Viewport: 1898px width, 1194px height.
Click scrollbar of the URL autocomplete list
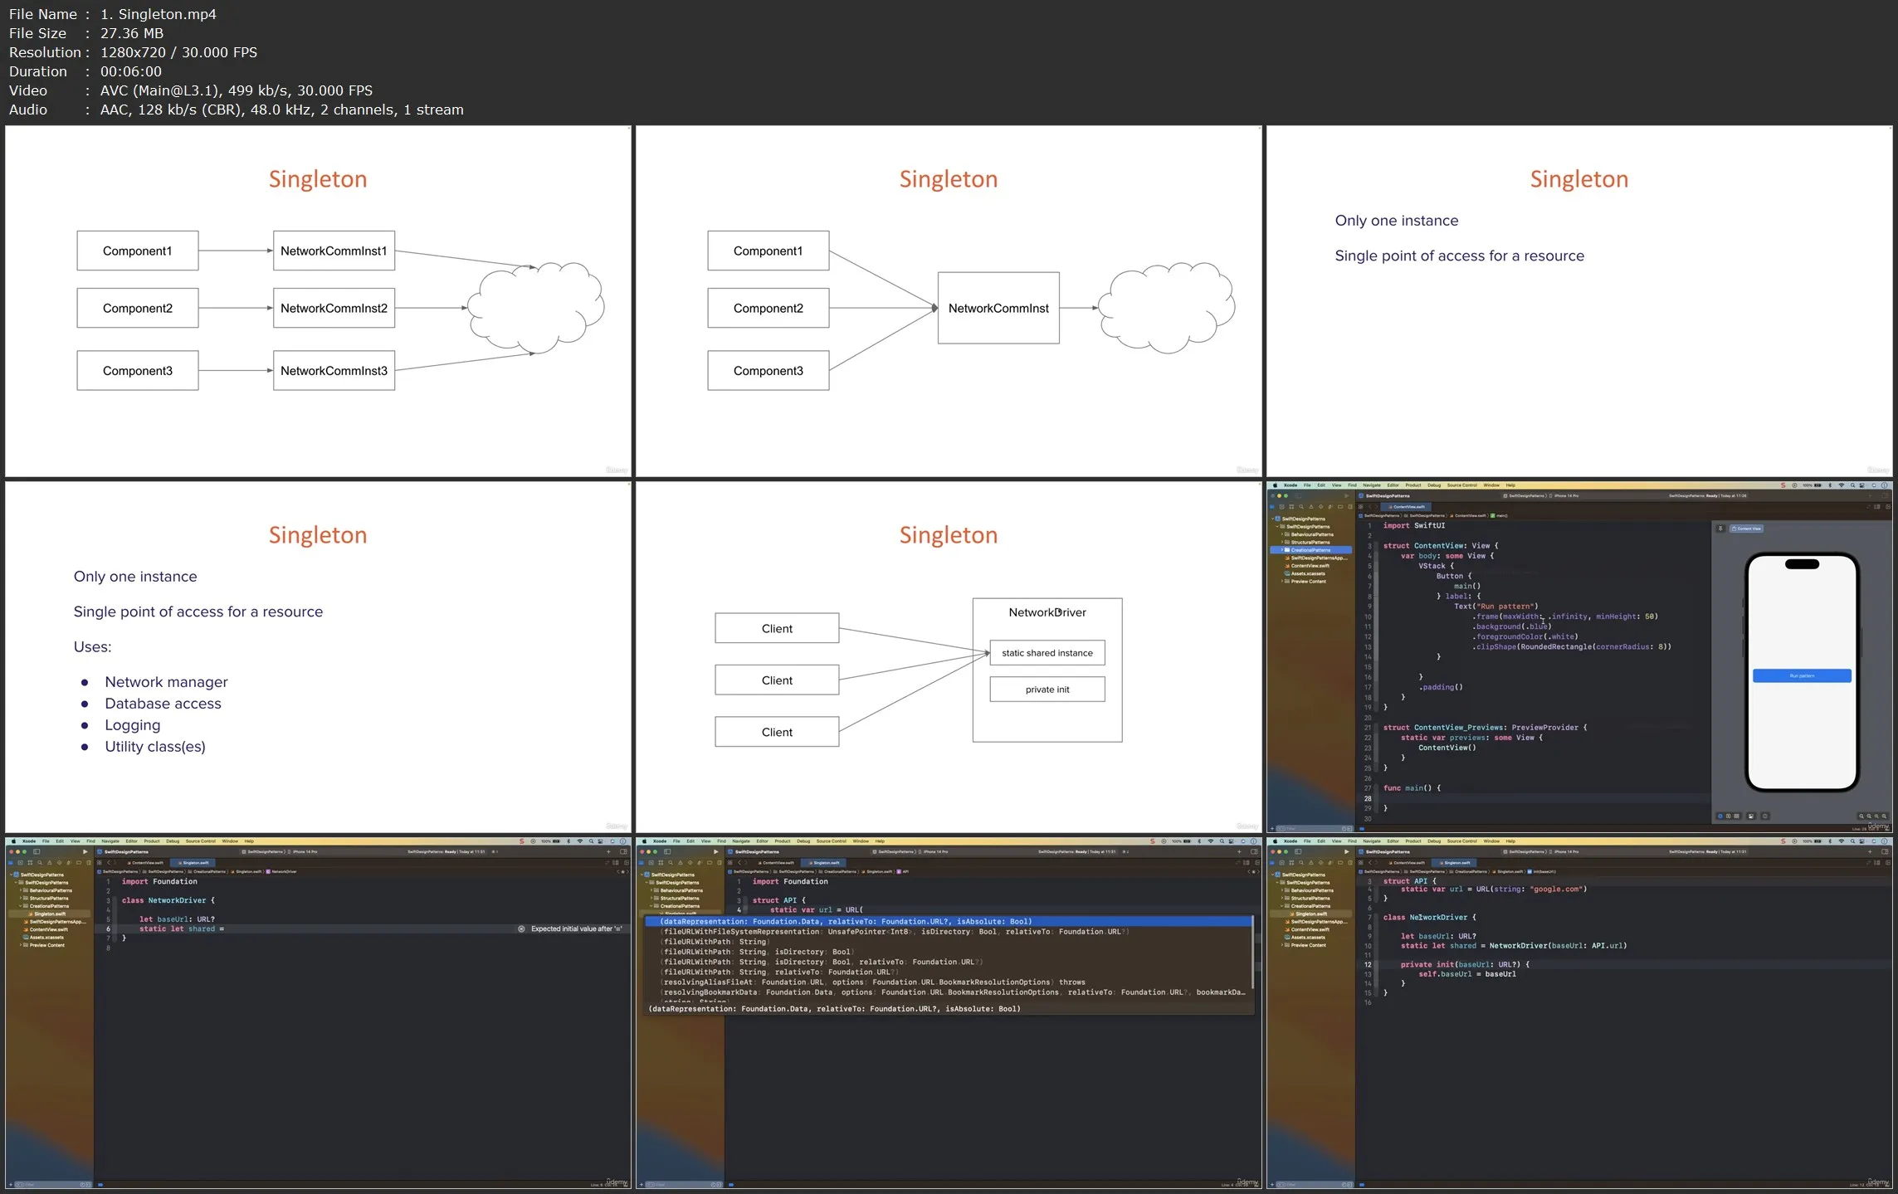[1253, 953]
